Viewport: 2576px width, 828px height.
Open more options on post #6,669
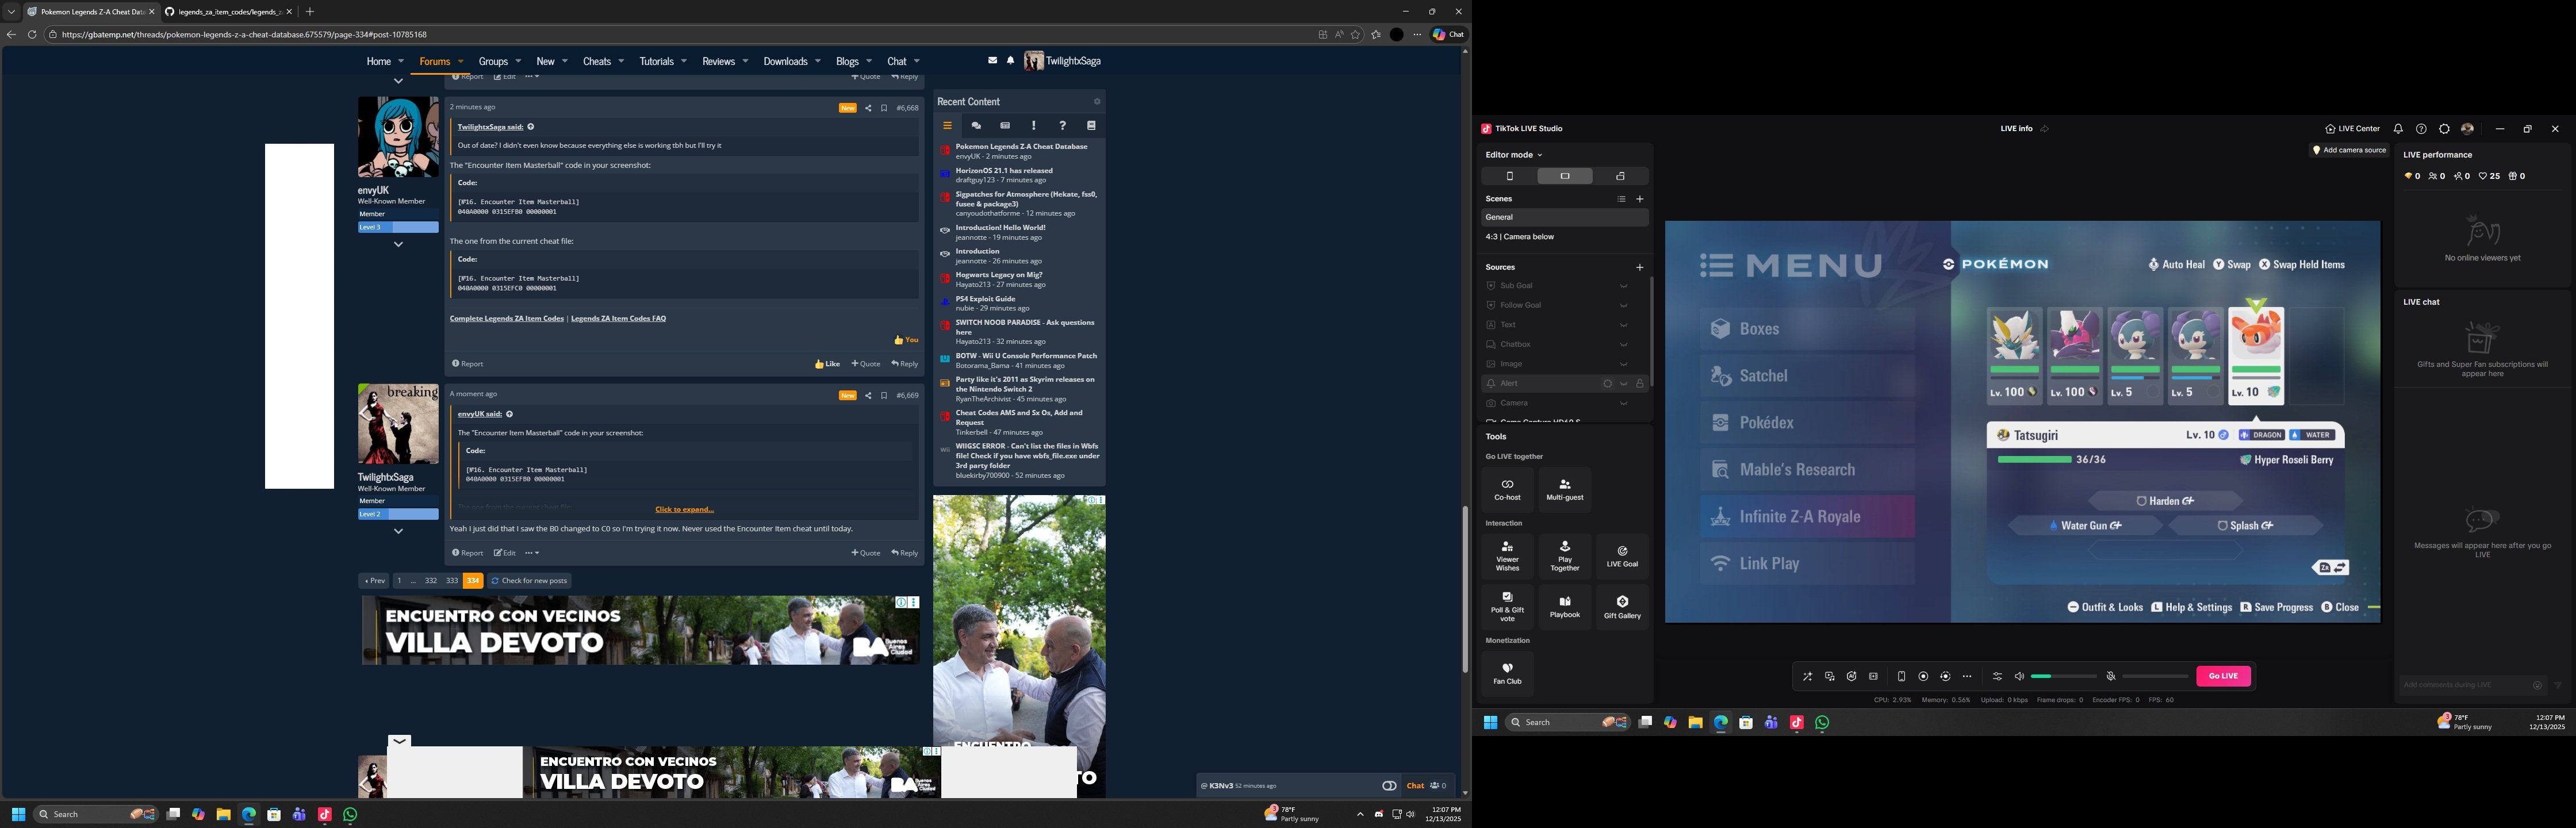(532, 553)
